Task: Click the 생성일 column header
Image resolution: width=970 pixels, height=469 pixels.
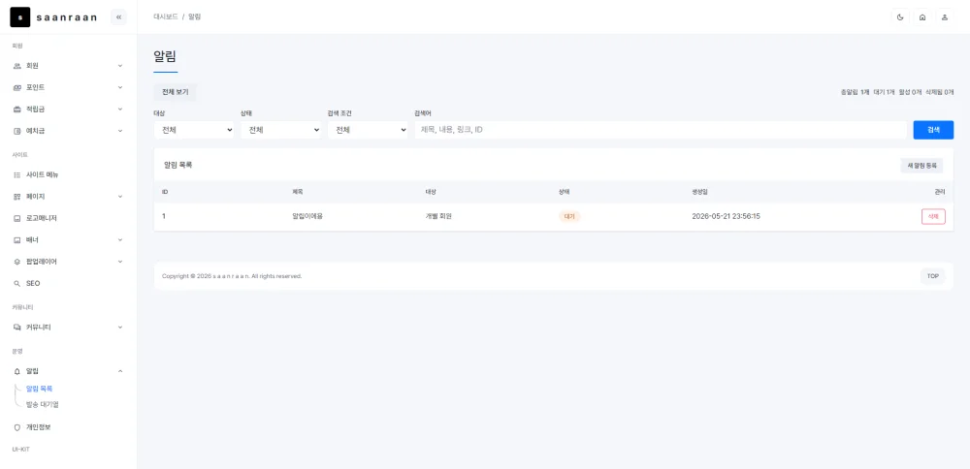Action: click(x=700, y=192)
